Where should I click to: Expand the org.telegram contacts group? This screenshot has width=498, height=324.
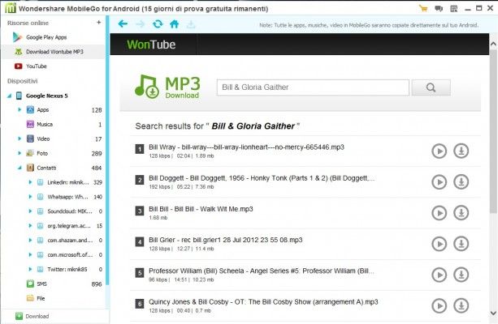30,226
